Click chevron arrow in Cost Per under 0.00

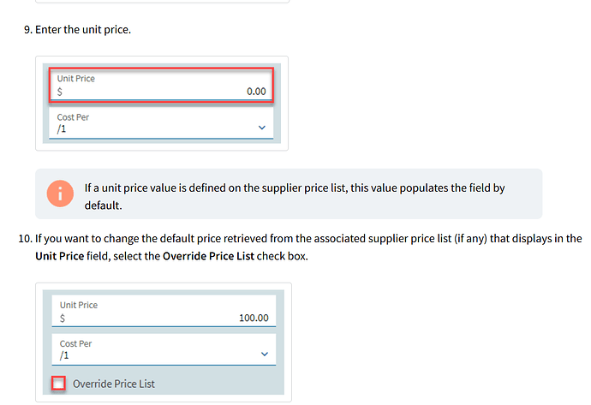point(262,128)
